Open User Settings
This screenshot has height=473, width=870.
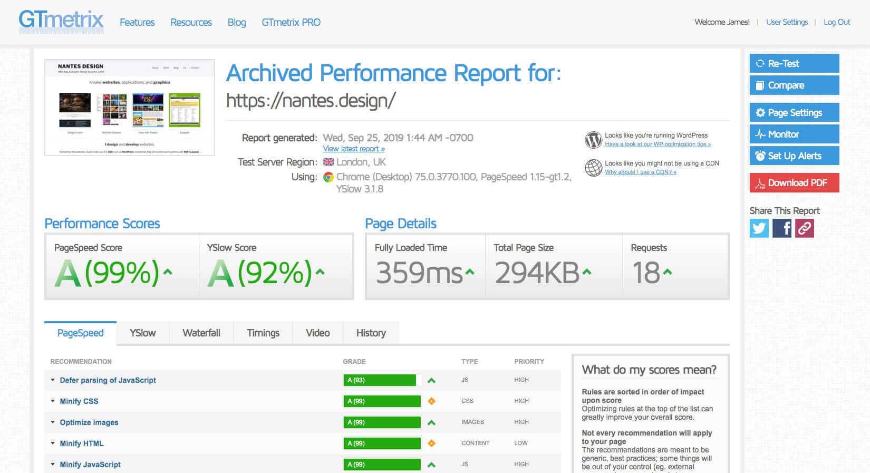pyautogui.click(x=787, y=22)
